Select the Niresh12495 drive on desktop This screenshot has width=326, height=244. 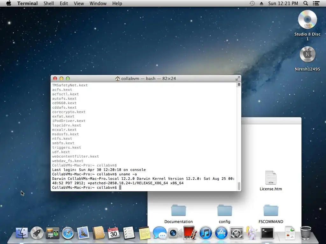(x=307, y=54)
